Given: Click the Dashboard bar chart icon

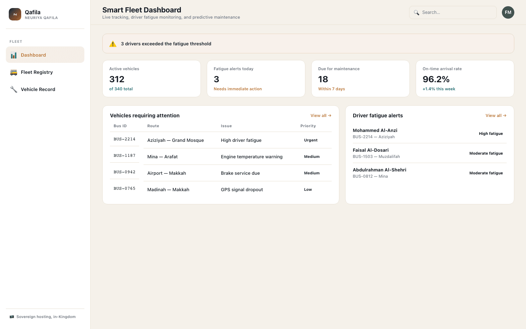Looking at the screenshot, I should point(14,55).
